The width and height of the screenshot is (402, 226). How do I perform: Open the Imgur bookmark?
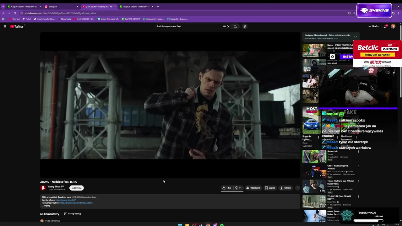[x=108, y=19]
